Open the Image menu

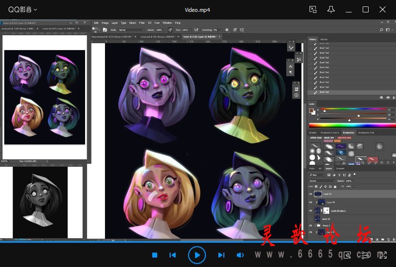pos(105,23)
